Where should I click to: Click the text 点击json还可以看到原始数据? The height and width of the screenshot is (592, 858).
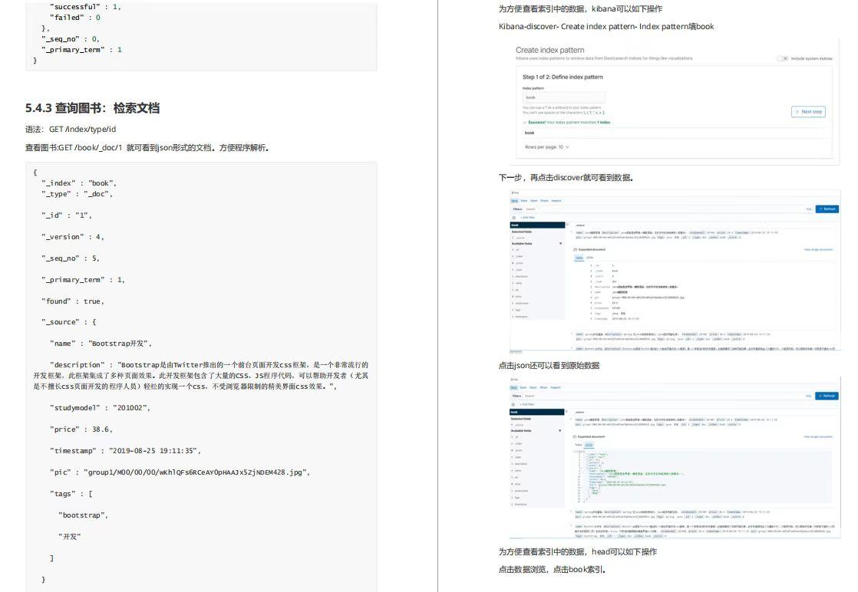[x=549, y=365]
